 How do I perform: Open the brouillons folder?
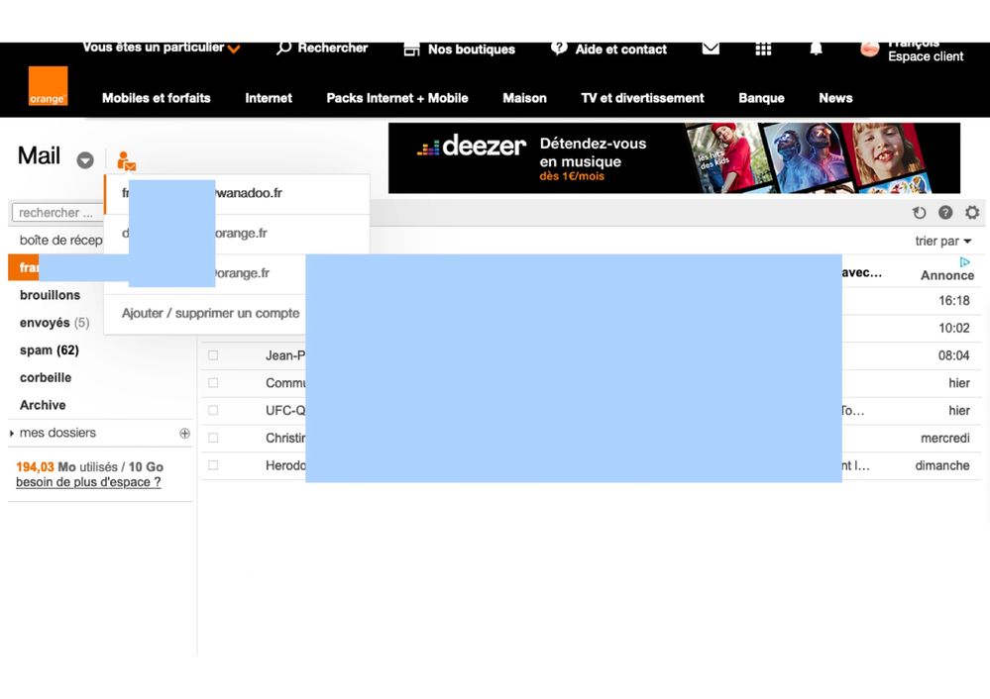point(50,295)
